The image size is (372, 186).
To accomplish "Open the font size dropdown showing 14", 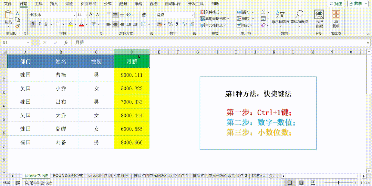I will pyautogui.click(x=86, y=15).
